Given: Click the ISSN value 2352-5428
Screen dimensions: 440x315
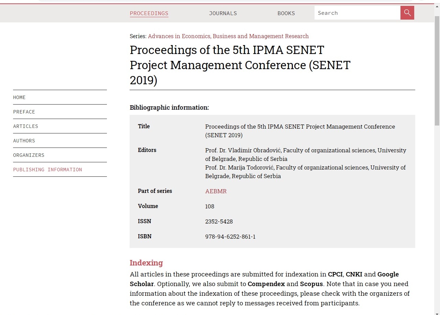Looking at the screenshot, I should pos(219,221).
